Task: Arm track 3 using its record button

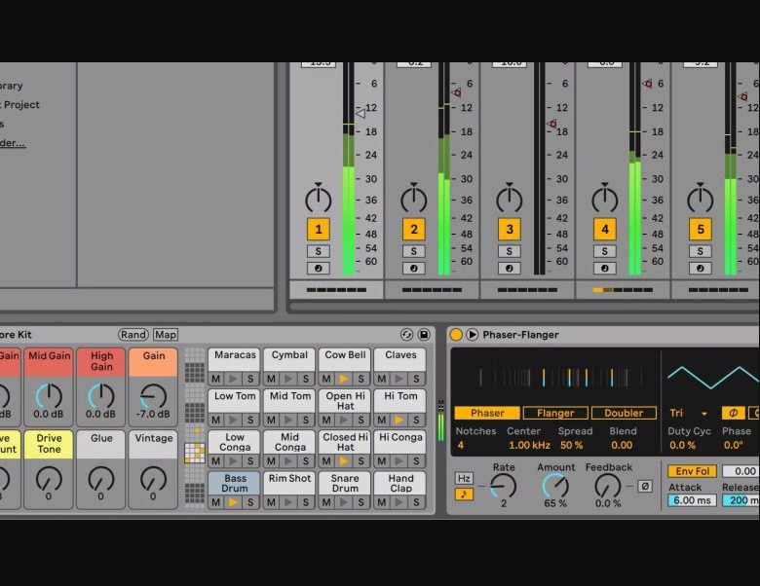Action: [x=509, y=269]
